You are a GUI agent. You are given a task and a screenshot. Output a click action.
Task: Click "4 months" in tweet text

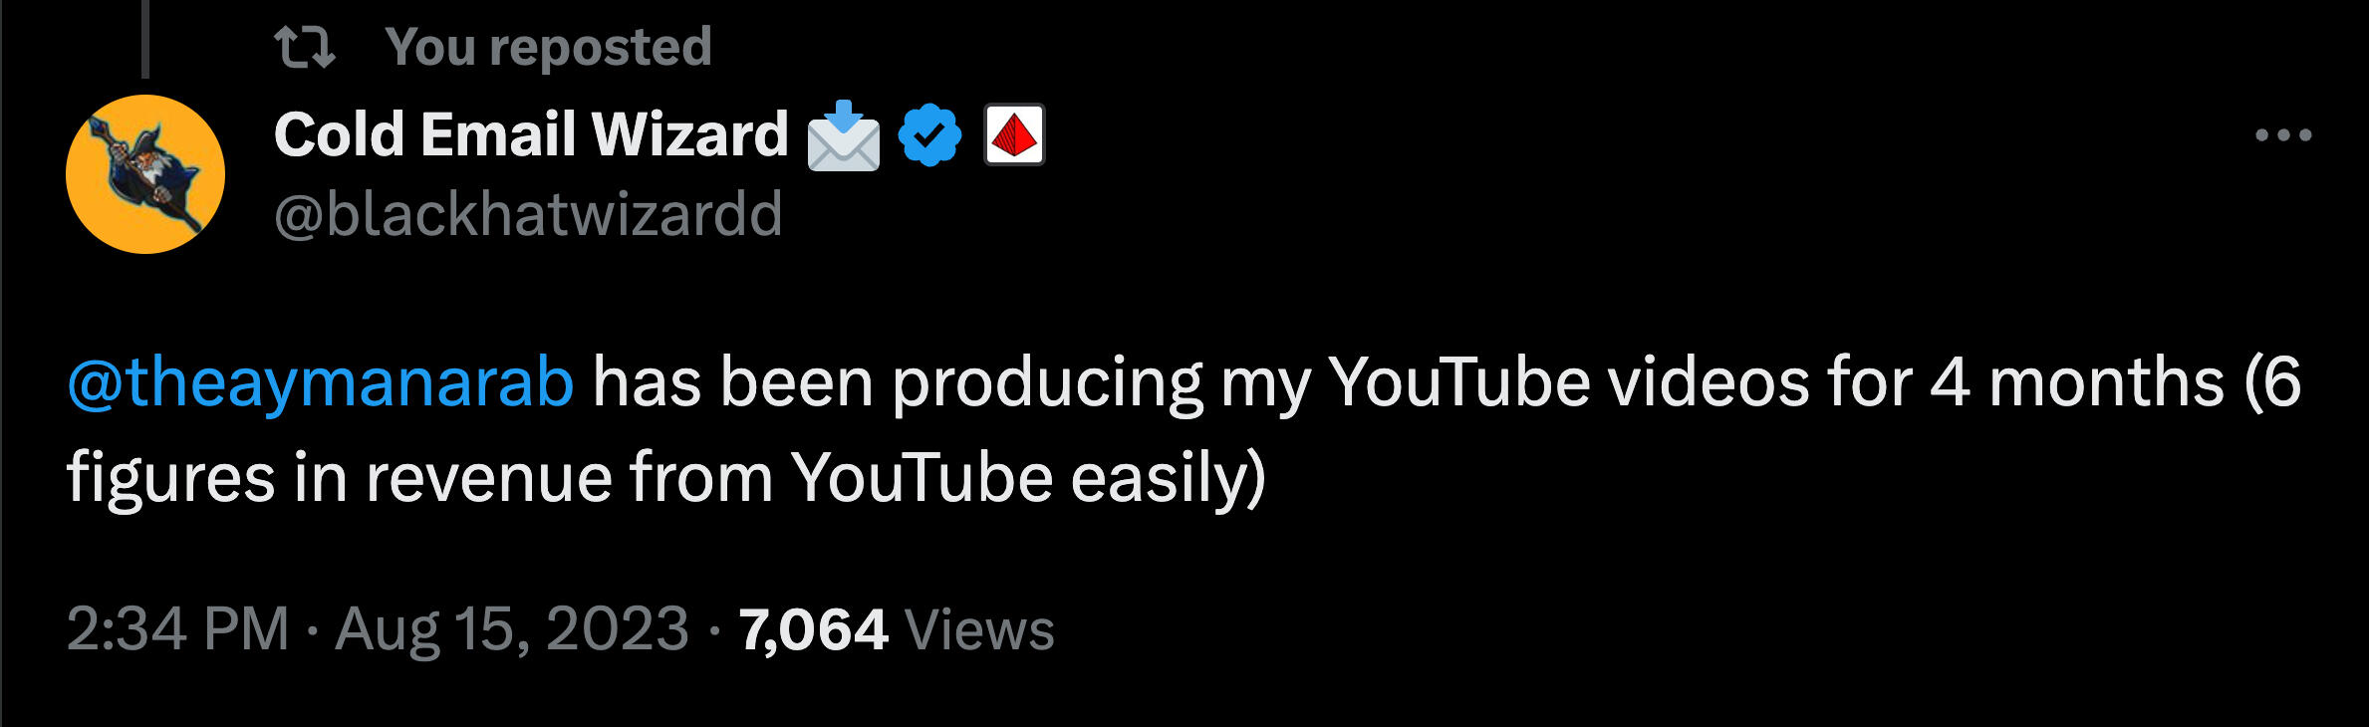tap(2077, 382)
